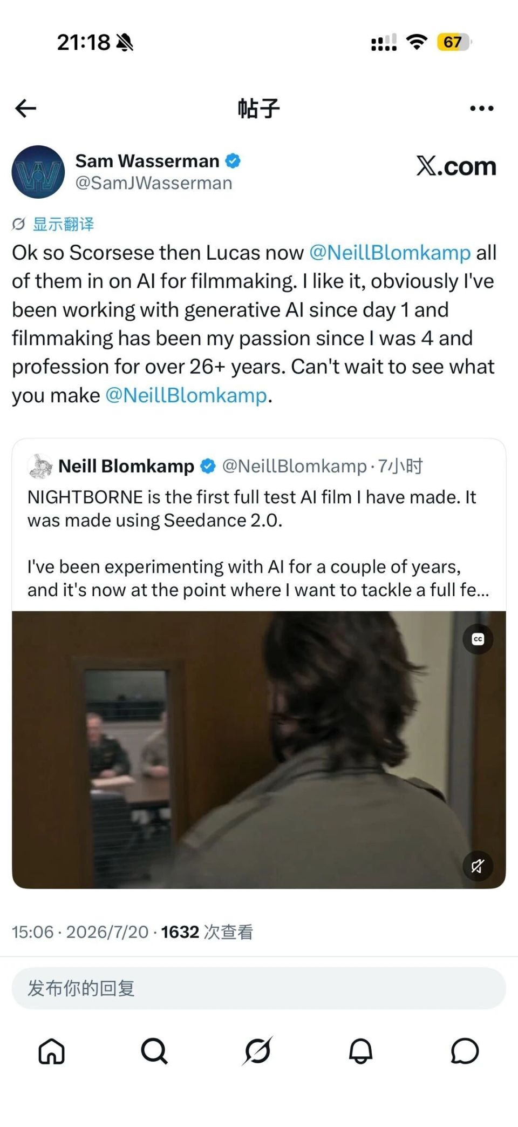The image size is (518, 1127).
Task: Tap the 发布你的回复 reply field
Action: [x=259, y=988]
